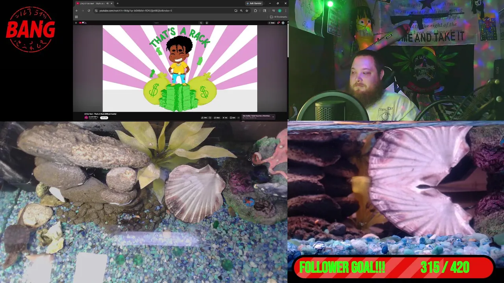
Task: Open more actions ellipsis under video
Action: click(x=239, y=118)
